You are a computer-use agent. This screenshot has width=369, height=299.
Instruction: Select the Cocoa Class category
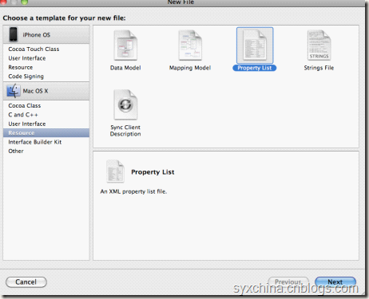point(25,106)
